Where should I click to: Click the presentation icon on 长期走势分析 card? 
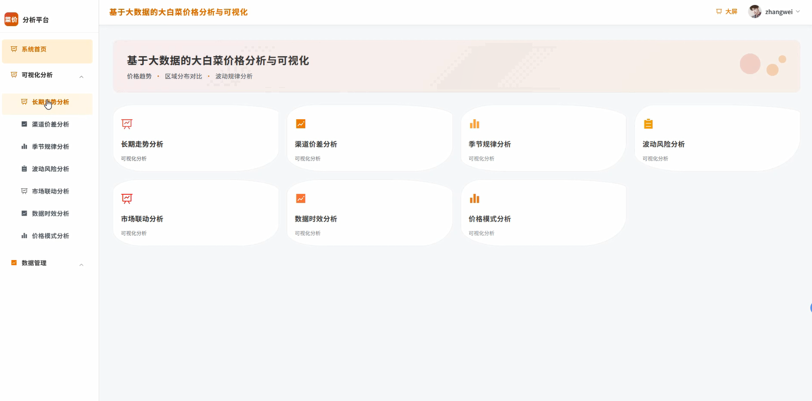coord(127,124)
